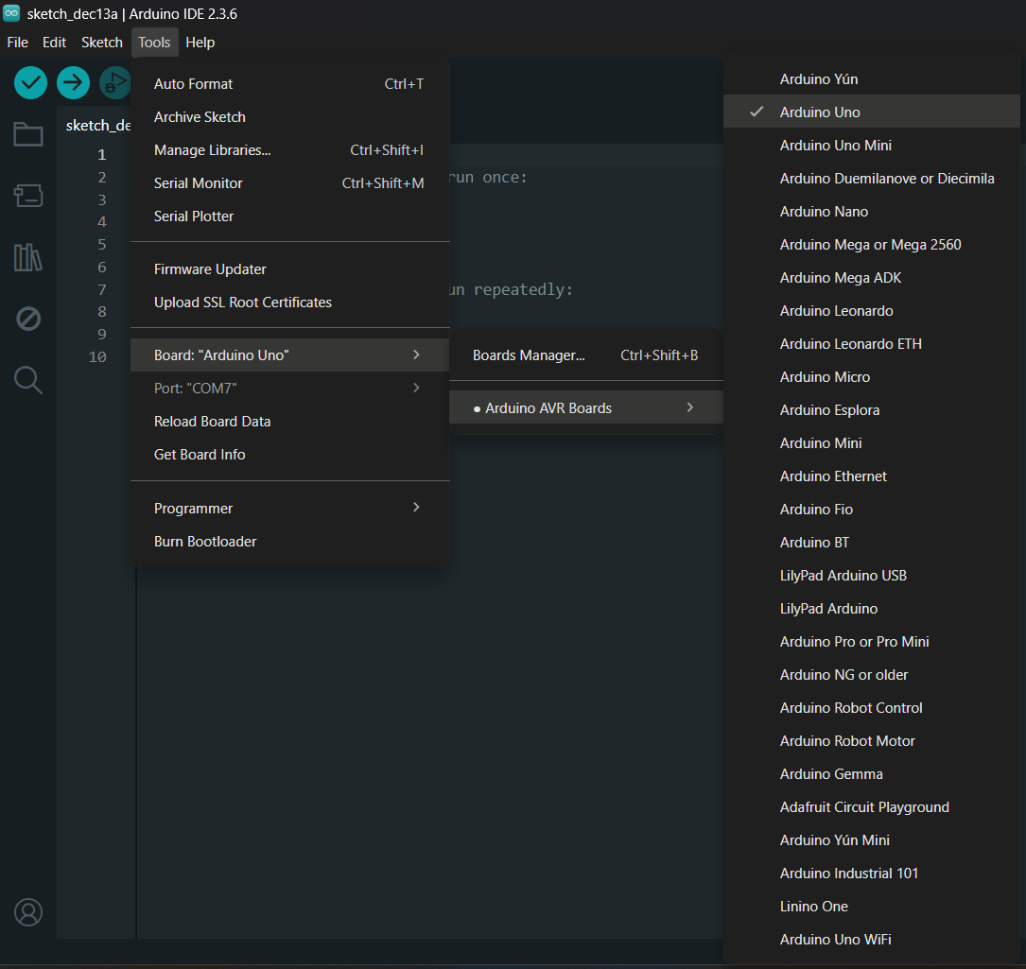Open Library Manager books icon in sidebar
1026x969 pixels.
click(28, 257)
